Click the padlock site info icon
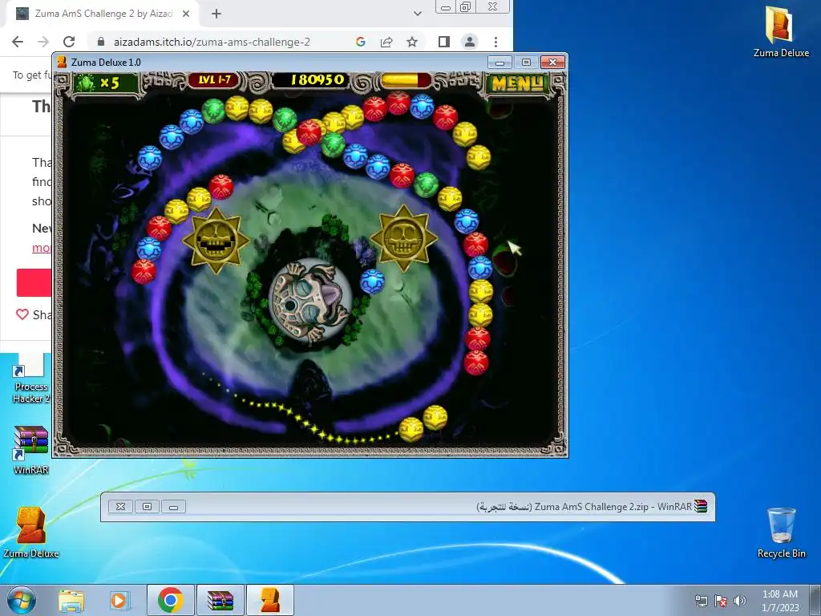 click(x=101, y=42)
